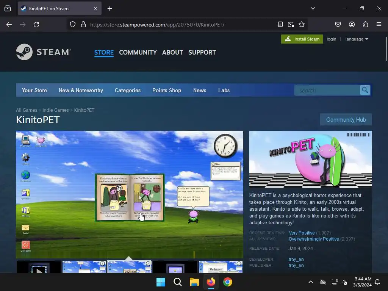This screenshot has height=291, width=388.
Task: Close the KinitoPET on Steam tab
Action: pyautogui.click(x=95, y=8)
